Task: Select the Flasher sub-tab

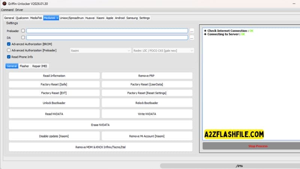Action: point(24,66)
